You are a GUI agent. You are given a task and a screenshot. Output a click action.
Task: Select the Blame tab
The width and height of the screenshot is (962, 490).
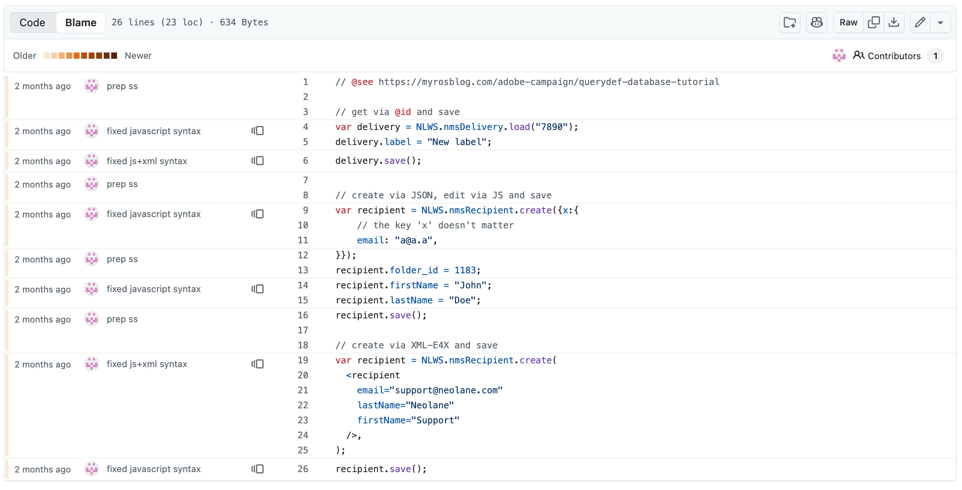pos(81,22)
